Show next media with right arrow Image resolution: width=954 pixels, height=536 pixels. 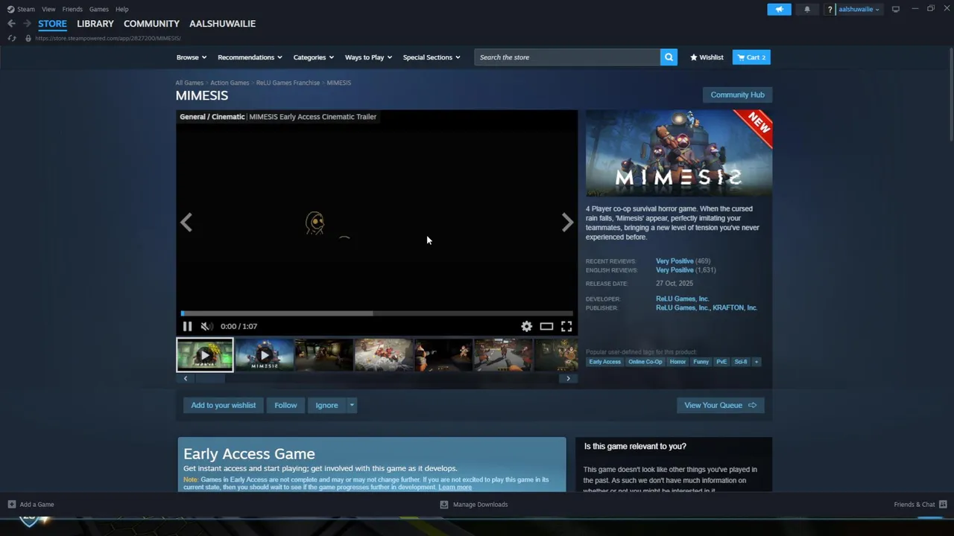click(x=567, y=222)
